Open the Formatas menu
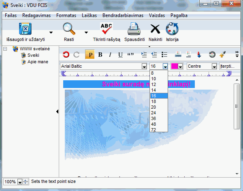The image size is (243, 191). pos(66,15)
